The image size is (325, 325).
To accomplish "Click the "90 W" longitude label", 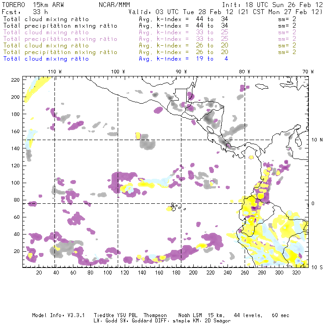I will click(x=181, y=72).
